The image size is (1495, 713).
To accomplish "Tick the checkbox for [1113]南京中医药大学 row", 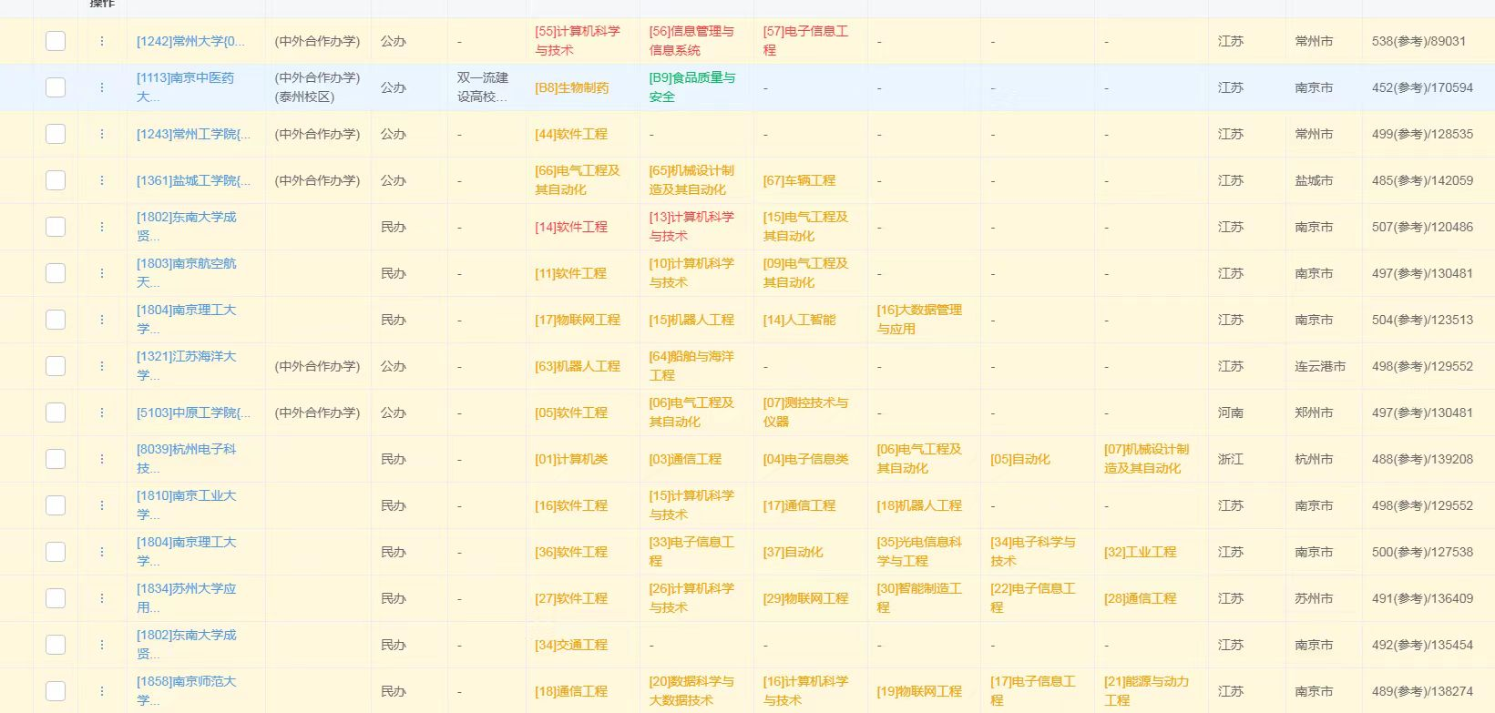I will (56, 87).
